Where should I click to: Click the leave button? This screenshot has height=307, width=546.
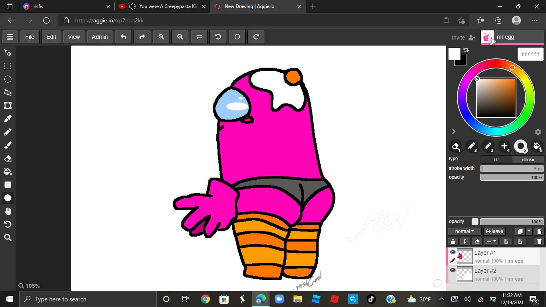click(494, 231)
